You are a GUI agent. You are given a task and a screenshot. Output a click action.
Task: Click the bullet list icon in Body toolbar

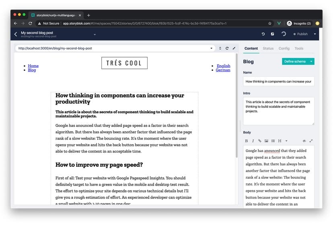(x=273, y=141)
